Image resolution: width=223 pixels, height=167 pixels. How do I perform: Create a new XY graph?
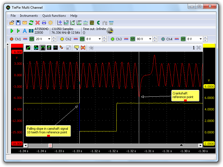click(x=73, y=23)
